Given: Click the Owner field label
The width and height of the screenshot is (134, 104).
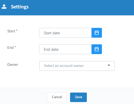Looking at the screenshot, I should [x=13, y=64].
